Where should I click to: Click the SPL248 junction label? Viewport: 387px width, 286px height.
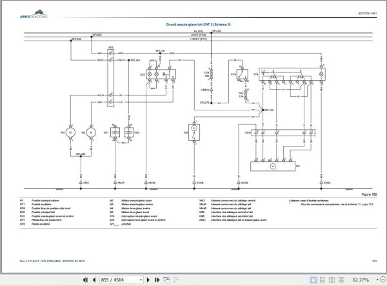(135, 60)
